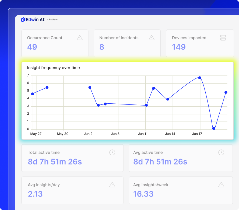Image resolution: width=239 pixels, height=210 pixels.
Task: Click the Edwin AI logo icon
Action: click(23, 20)
